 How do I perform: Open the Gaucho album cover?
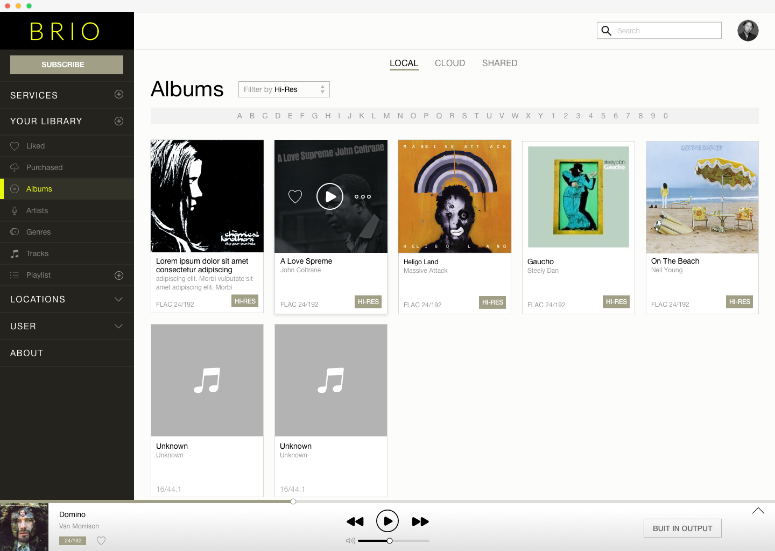coord(579,197)
